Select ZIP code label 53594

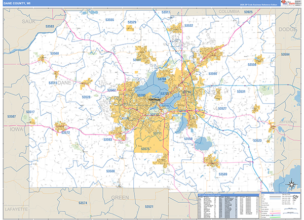pyautogui.click(x=285, y=55)
